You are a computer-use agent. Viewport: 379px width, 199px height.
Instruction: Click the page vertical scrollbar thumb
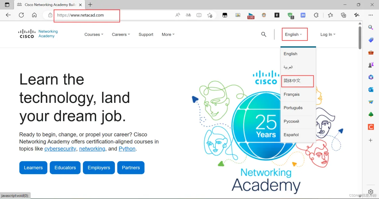point(360,37)
